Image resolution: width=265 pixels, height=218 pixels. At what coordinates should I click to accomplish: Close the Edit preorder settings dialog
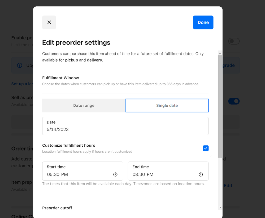(x=49, y=22)
